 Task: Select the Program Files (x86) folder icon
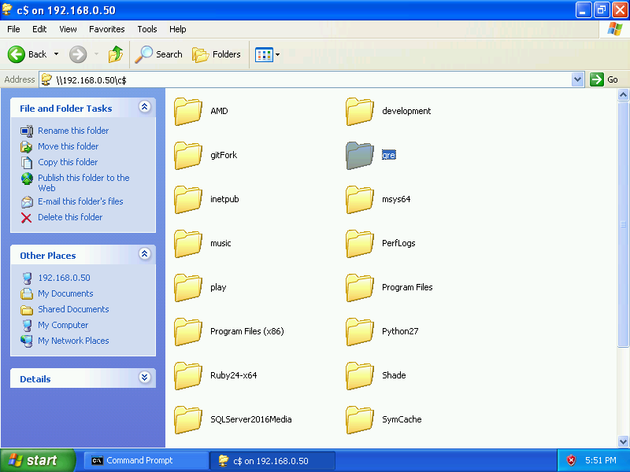tap(188, 332)
